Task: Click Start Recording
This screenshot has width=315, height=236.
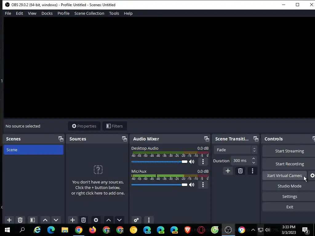Action: pos(289,164)
